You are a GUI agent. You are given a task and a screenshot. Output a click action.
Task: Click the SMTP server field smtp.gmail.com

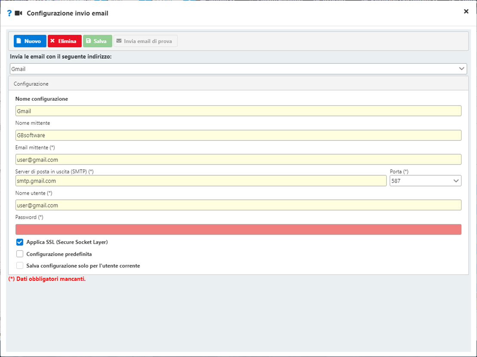coord(201,181)
